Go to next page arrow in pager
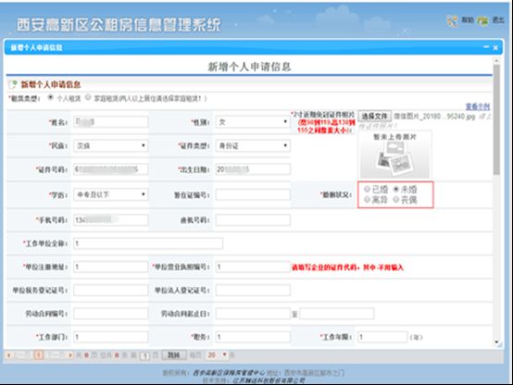Screen dimensions: 513x385 (70, 354)
